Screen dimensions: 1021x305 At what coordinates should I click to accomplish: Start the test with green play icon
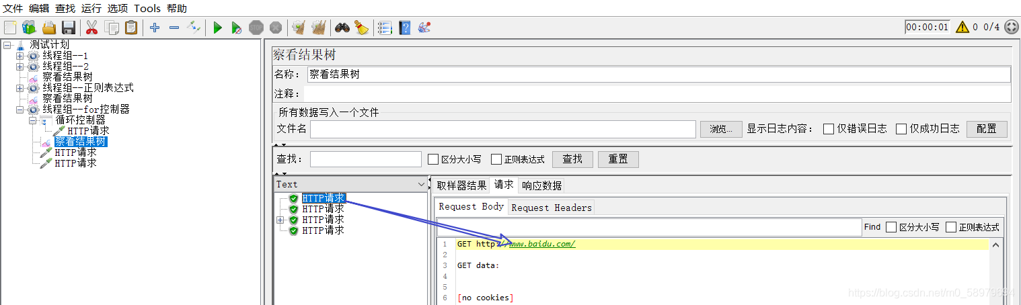[217, 28]
